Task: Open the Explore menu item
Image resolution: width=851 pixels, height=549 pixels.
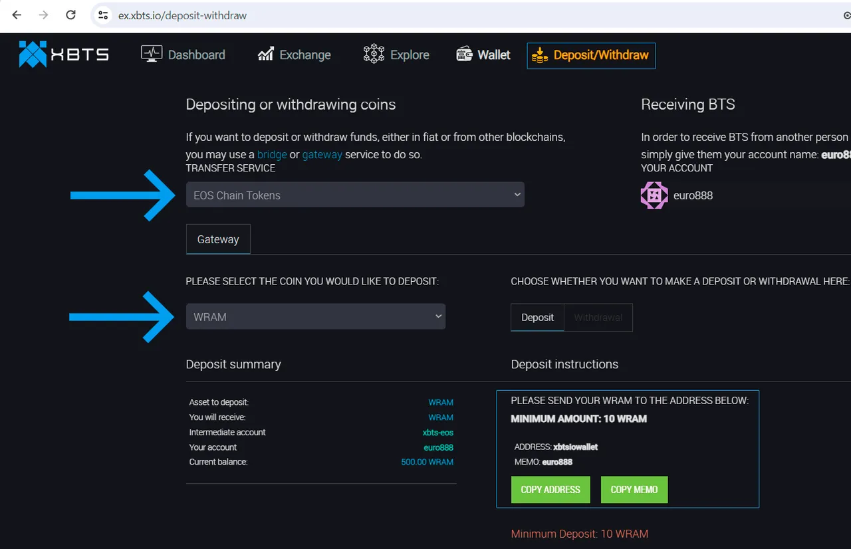Action: pyautogui.click(x=396, y=55)
